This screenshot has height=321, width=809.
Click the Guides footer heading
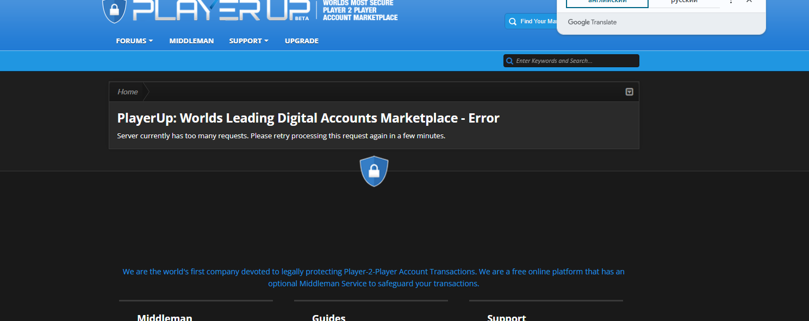pos(329,318)
